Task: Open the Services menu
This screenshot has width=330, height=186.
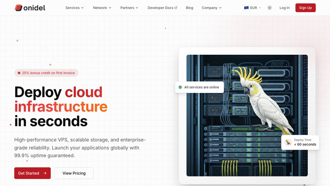Action: 74,8
